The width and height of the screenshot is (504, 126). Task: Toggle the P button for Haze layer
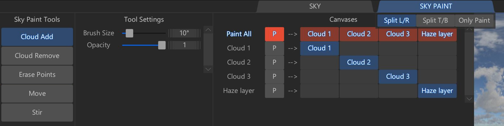(274, 91)
